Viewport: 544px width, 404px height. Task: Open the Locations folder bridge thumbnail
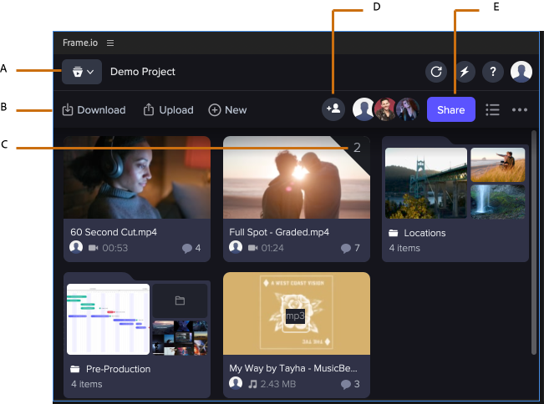coord(426,184)
